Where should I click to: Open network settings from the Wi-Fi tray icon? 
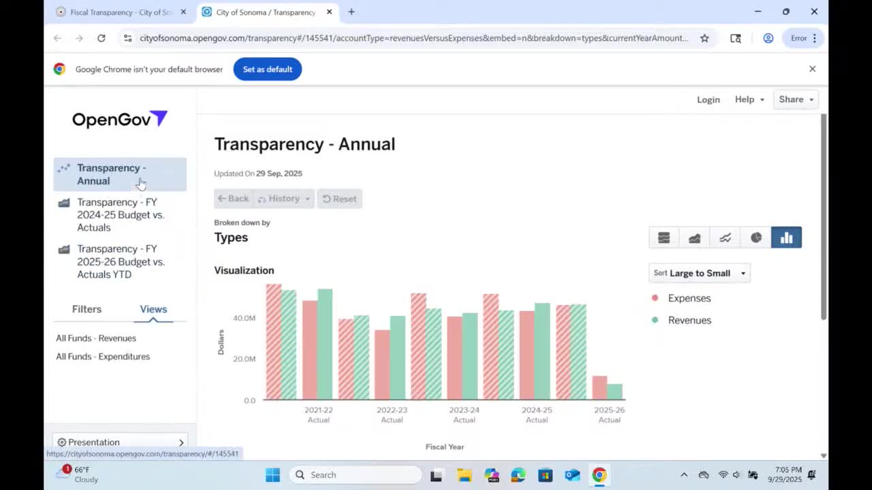(723, 475)
